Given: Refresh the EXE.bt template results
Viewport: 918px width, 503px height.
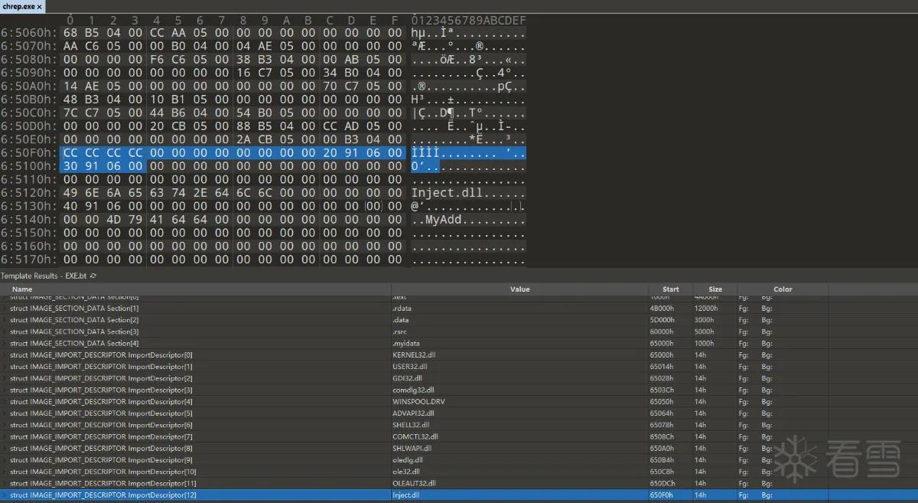Looking at the screenshot, I should (x=93, y=275).
